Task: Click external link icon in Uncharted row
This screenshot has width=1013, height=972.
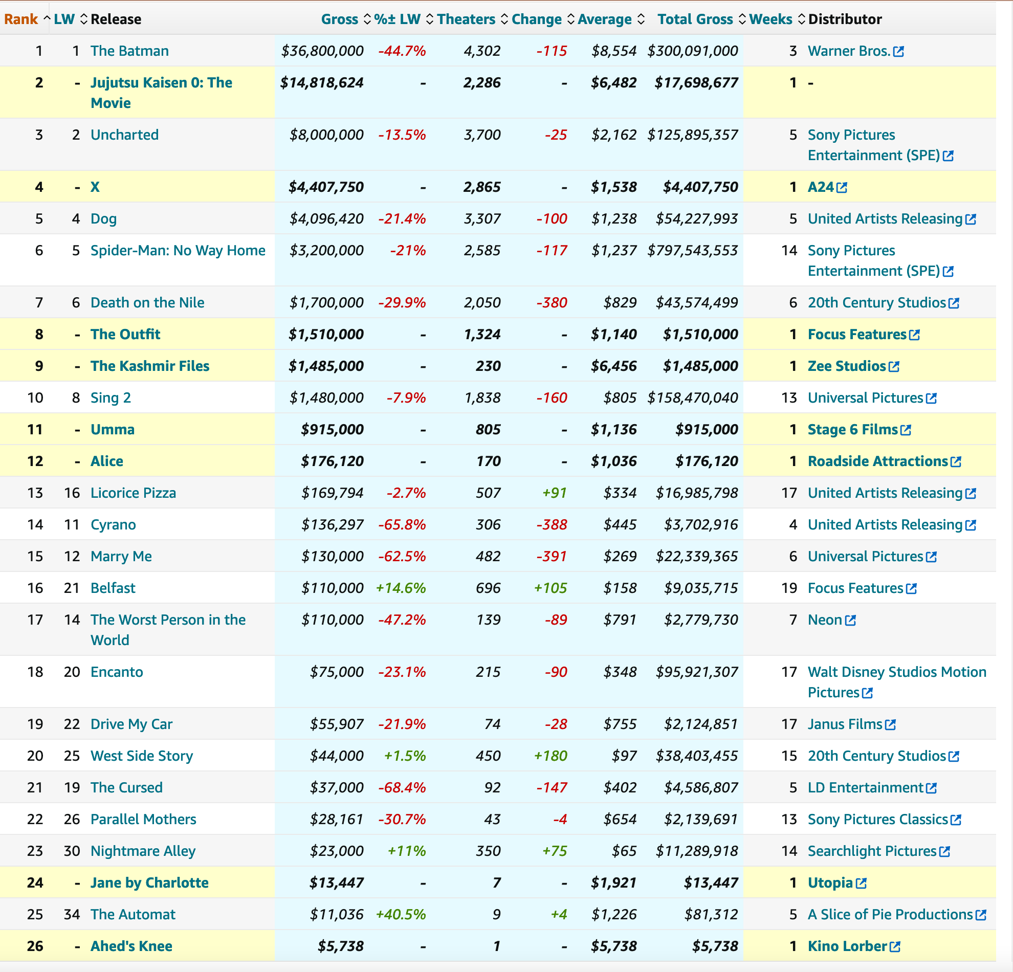Action: [948, 156]
